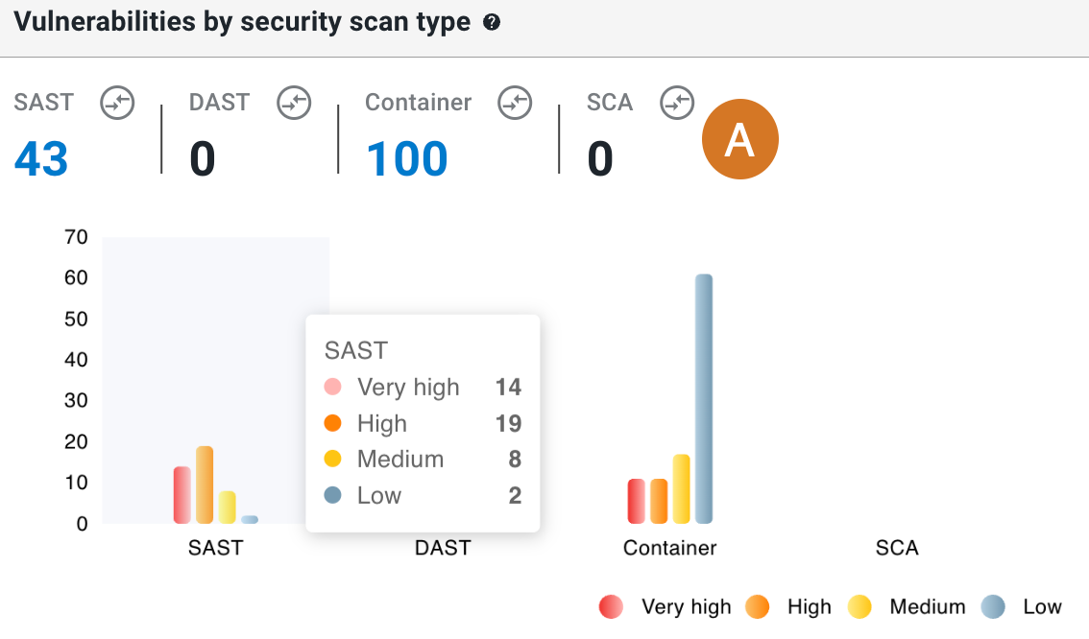Open the user avatar marked A
Screen dimensions: 1089x639
tap(740, 139)
